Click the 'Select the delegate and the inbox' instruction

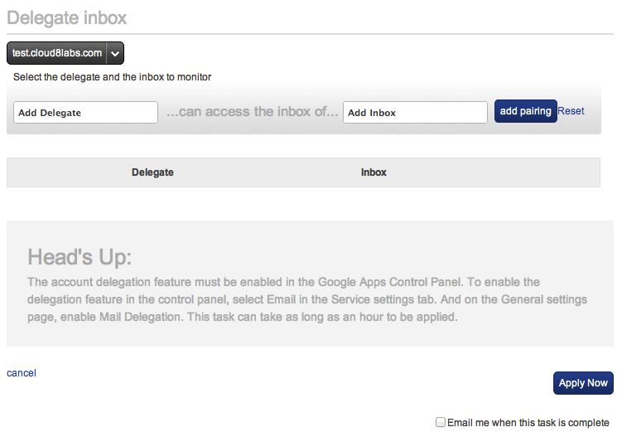(113, 77)
